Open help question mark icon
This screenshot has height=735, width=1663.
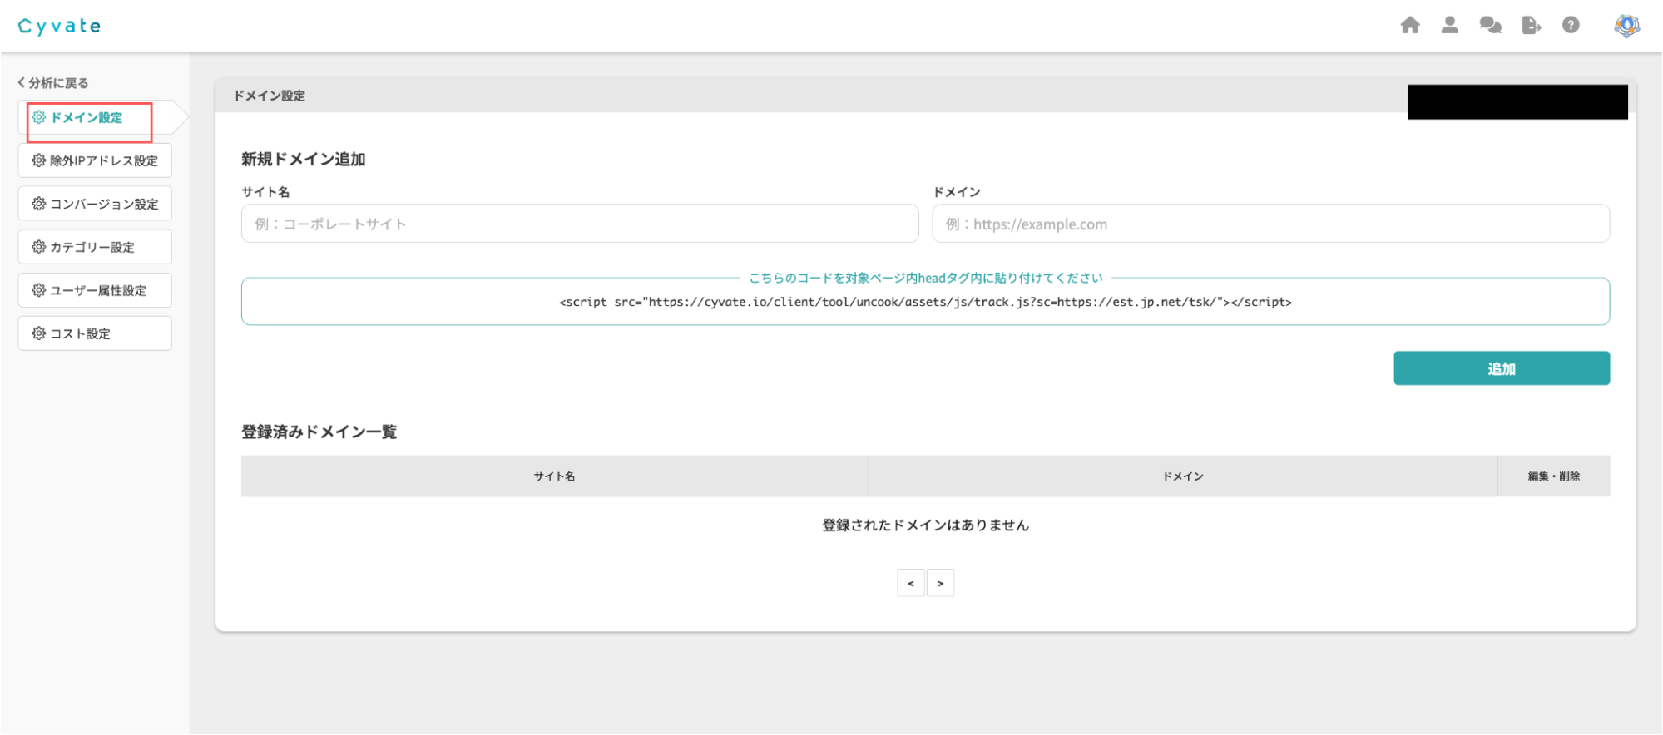point(1571,26)
